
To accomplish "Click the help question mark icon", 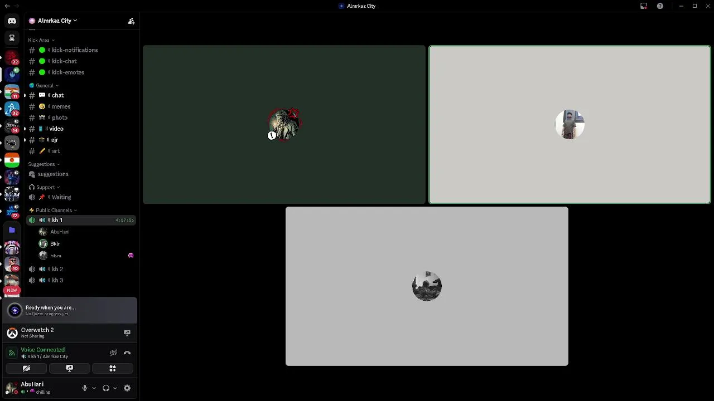I will (x=660, y=6).
